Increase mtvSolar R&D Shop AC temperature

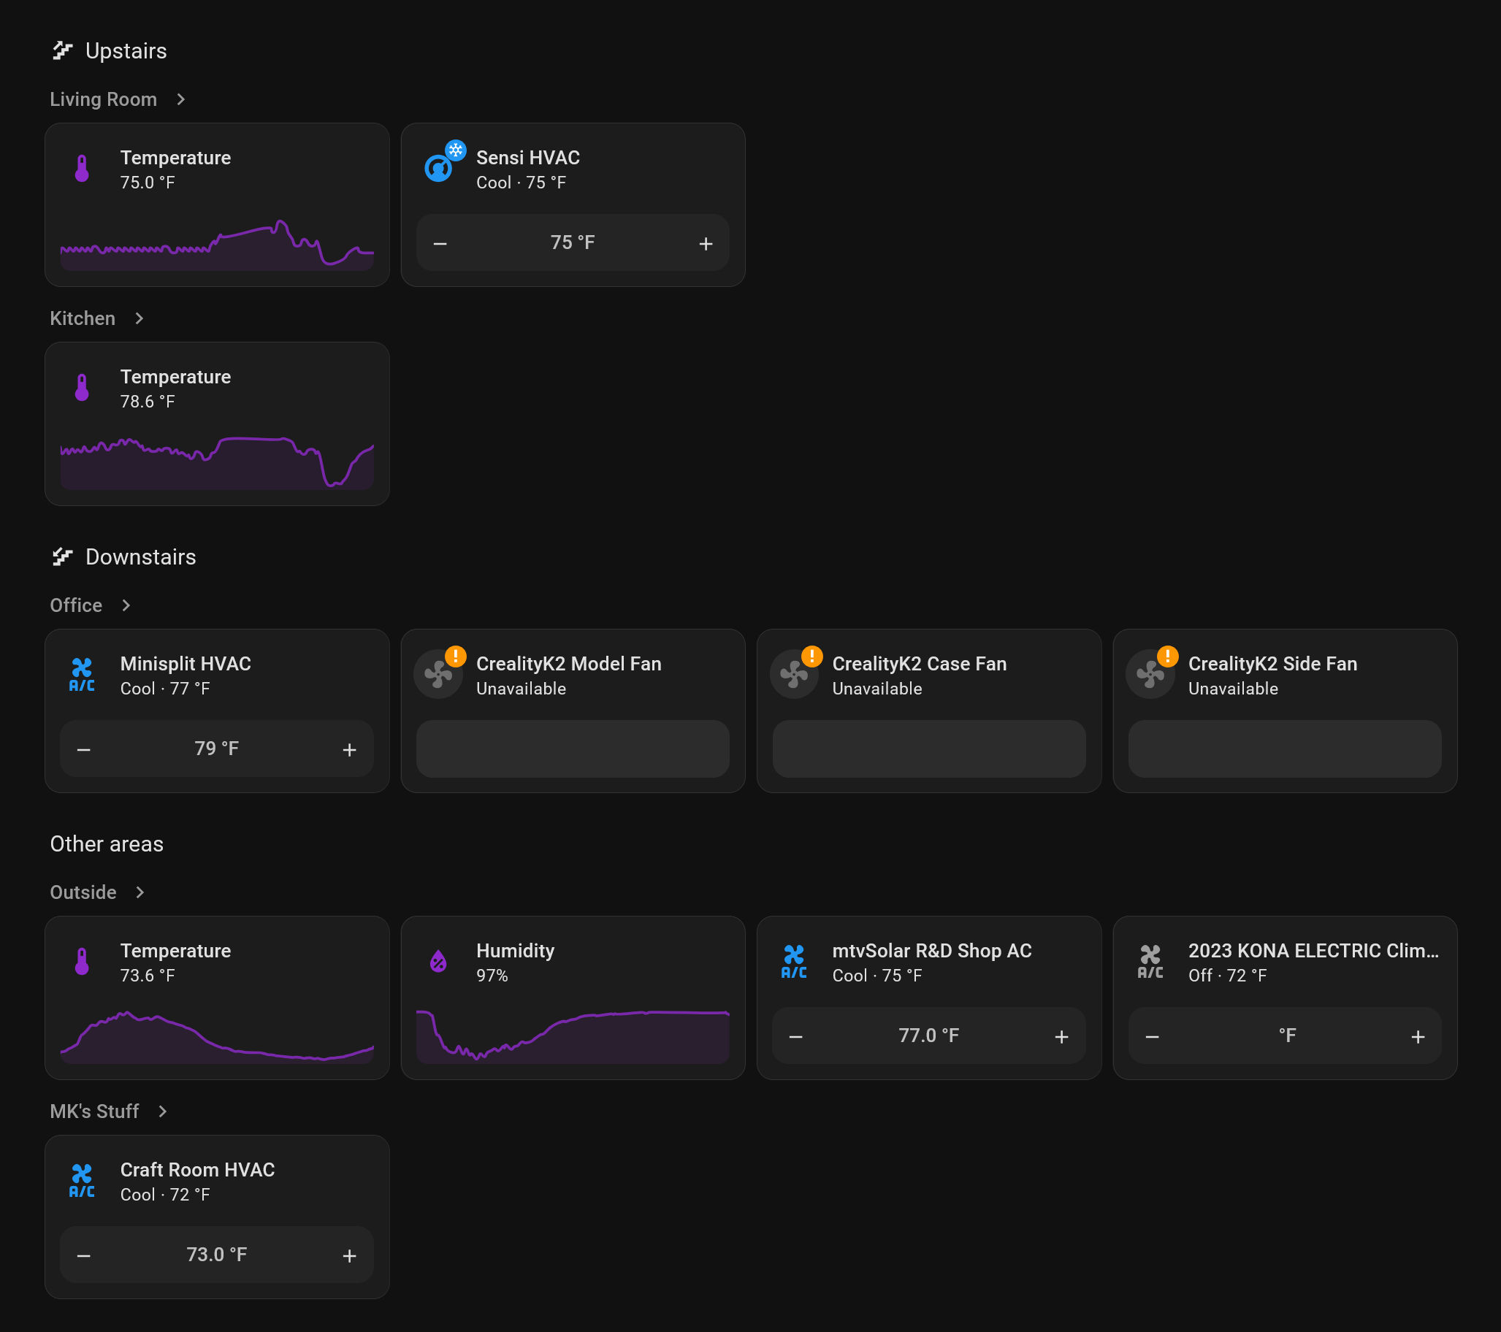tap(1062, 1037)
